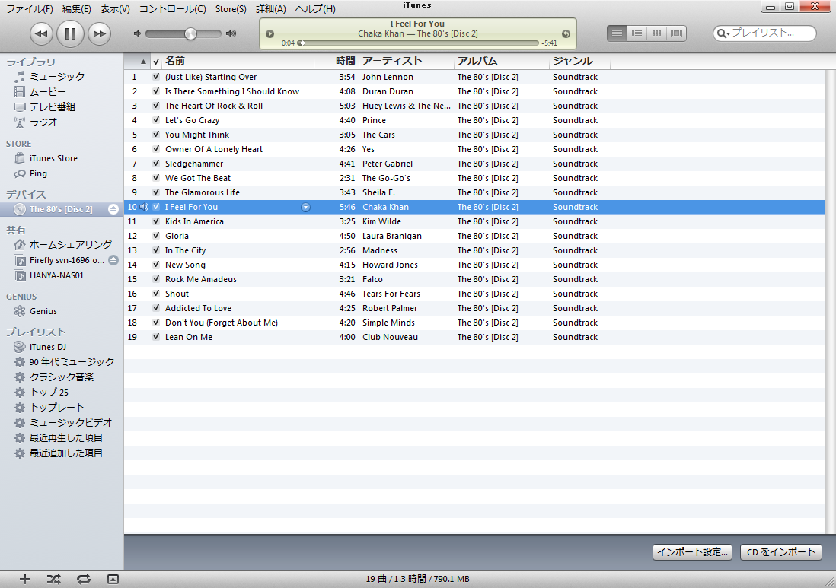Sort tracks by the アルバム column
The height and width of the screenshot is (588, 836).
point(502,62)
